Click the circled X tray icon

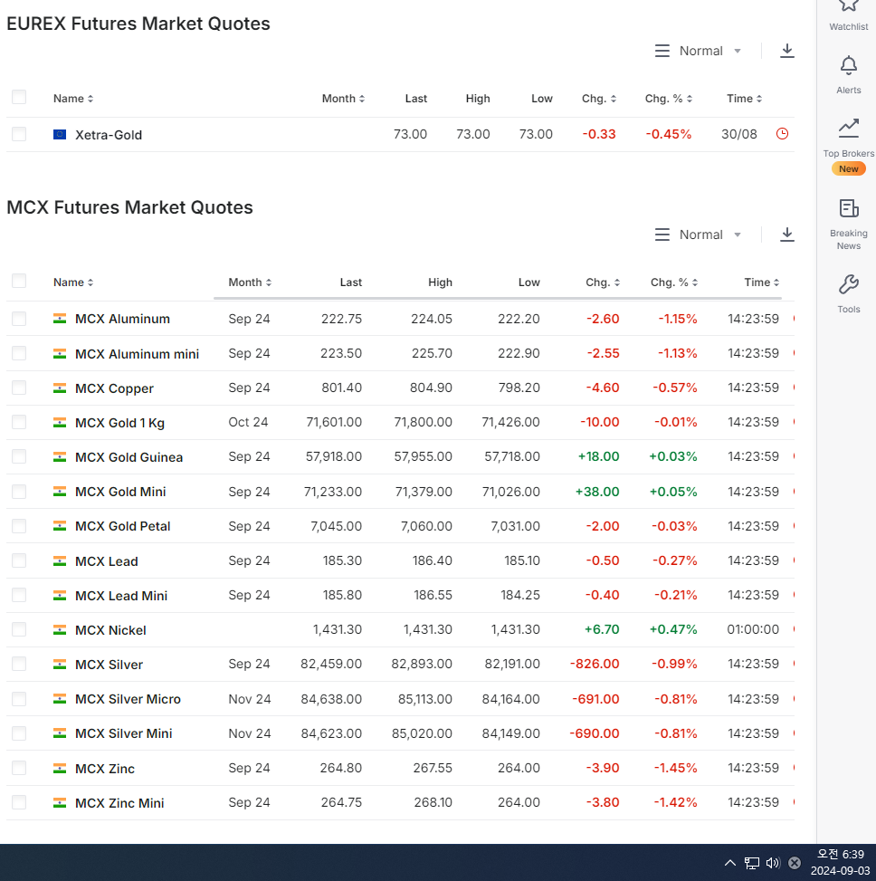[x=794, y=863]
